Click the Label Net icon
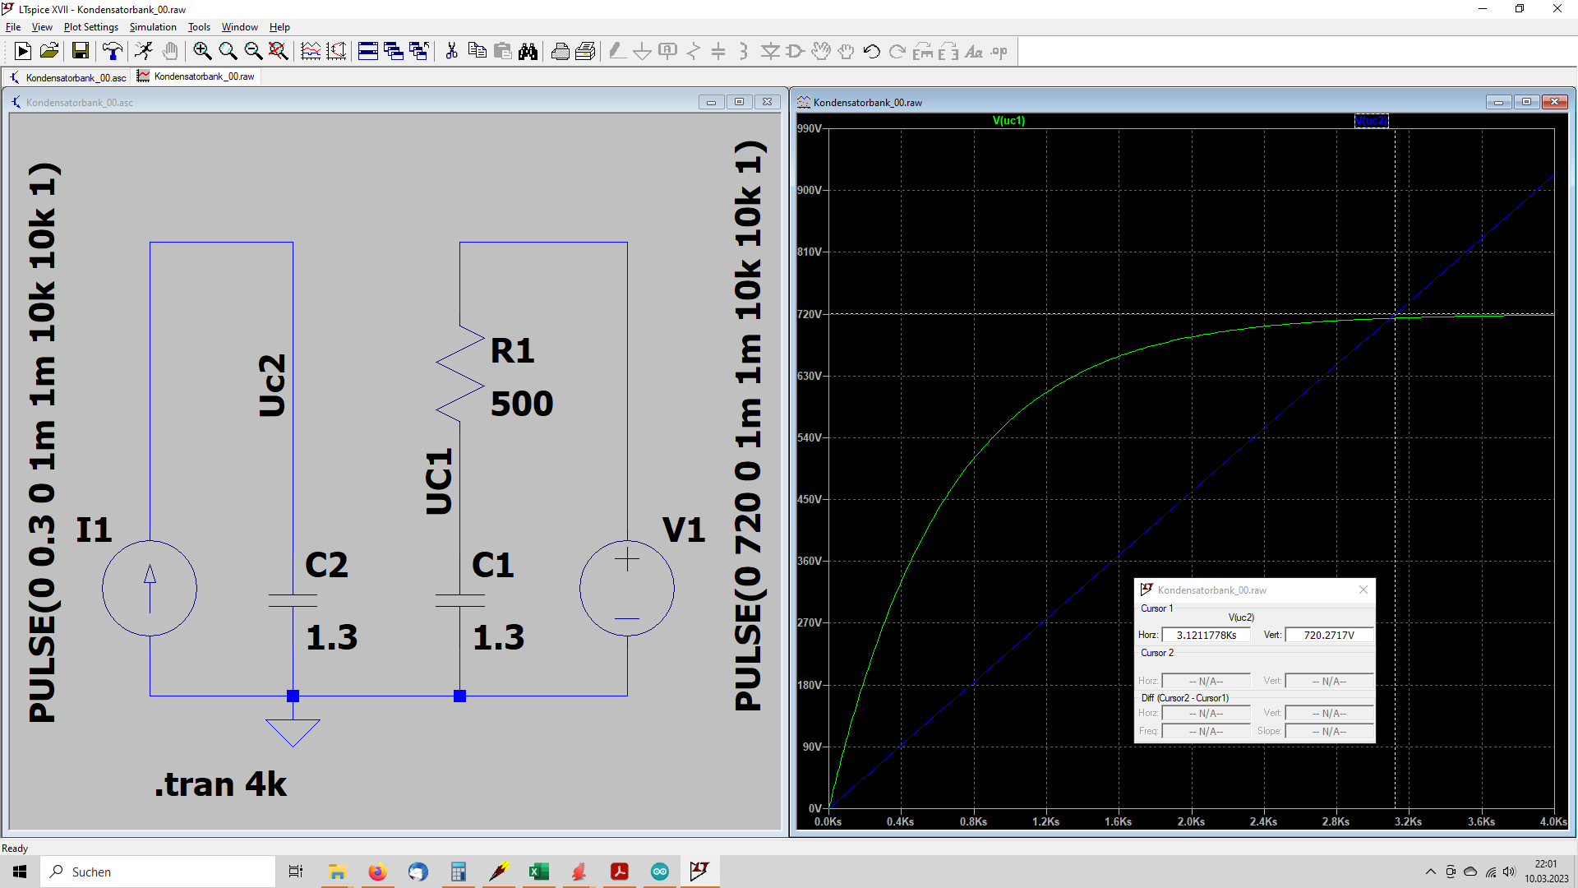 pyautogui.click(x=668, y=51)
